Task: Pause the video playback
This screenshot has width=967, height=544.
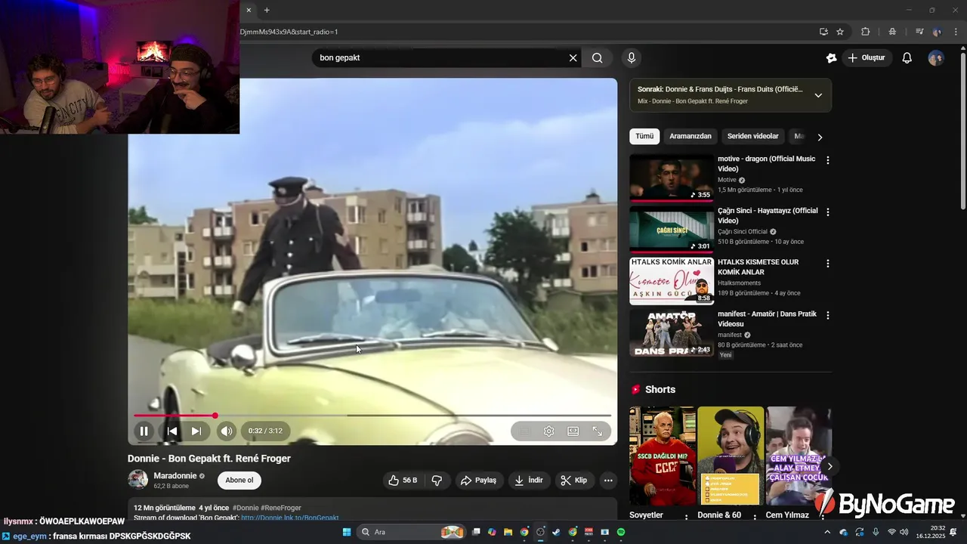Action: click(x=144, y=431)
